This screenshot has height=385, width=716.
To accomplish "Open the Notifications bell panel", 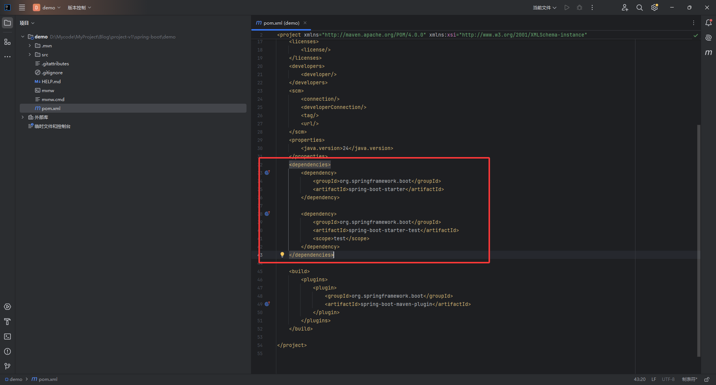I will (x=709, y=23).
